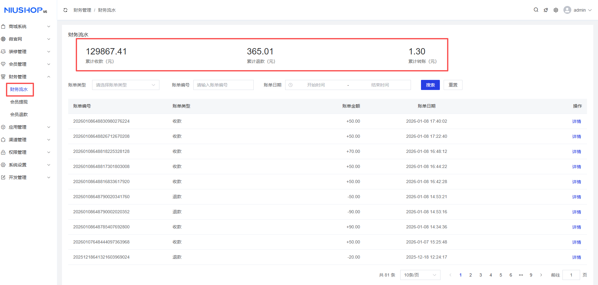
Task: Open the 账单类型 dropdown selector
Action: point(125,85)
